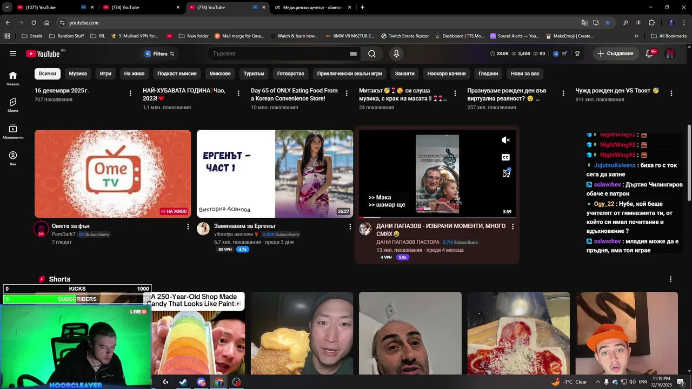Open the Начало sidebar item

point(13,78)
